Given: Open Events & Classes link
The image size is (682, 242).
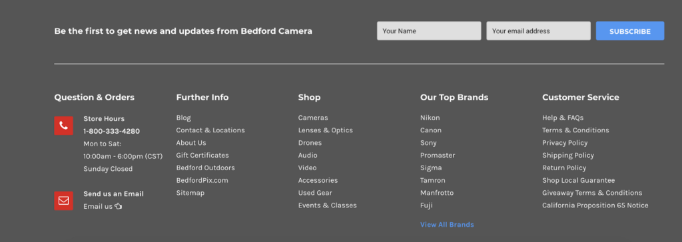Looking at the screenshot, I should coord(327,205).
